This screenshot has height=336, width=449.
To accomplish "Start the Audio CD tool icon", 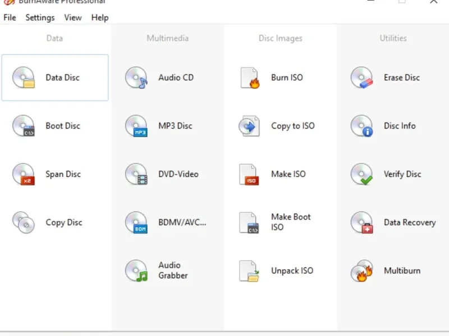I will [x=136, y=78].
